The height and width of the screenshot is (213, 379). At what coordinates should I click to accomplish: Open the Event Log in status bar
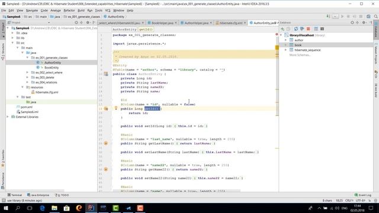(362, 195)
